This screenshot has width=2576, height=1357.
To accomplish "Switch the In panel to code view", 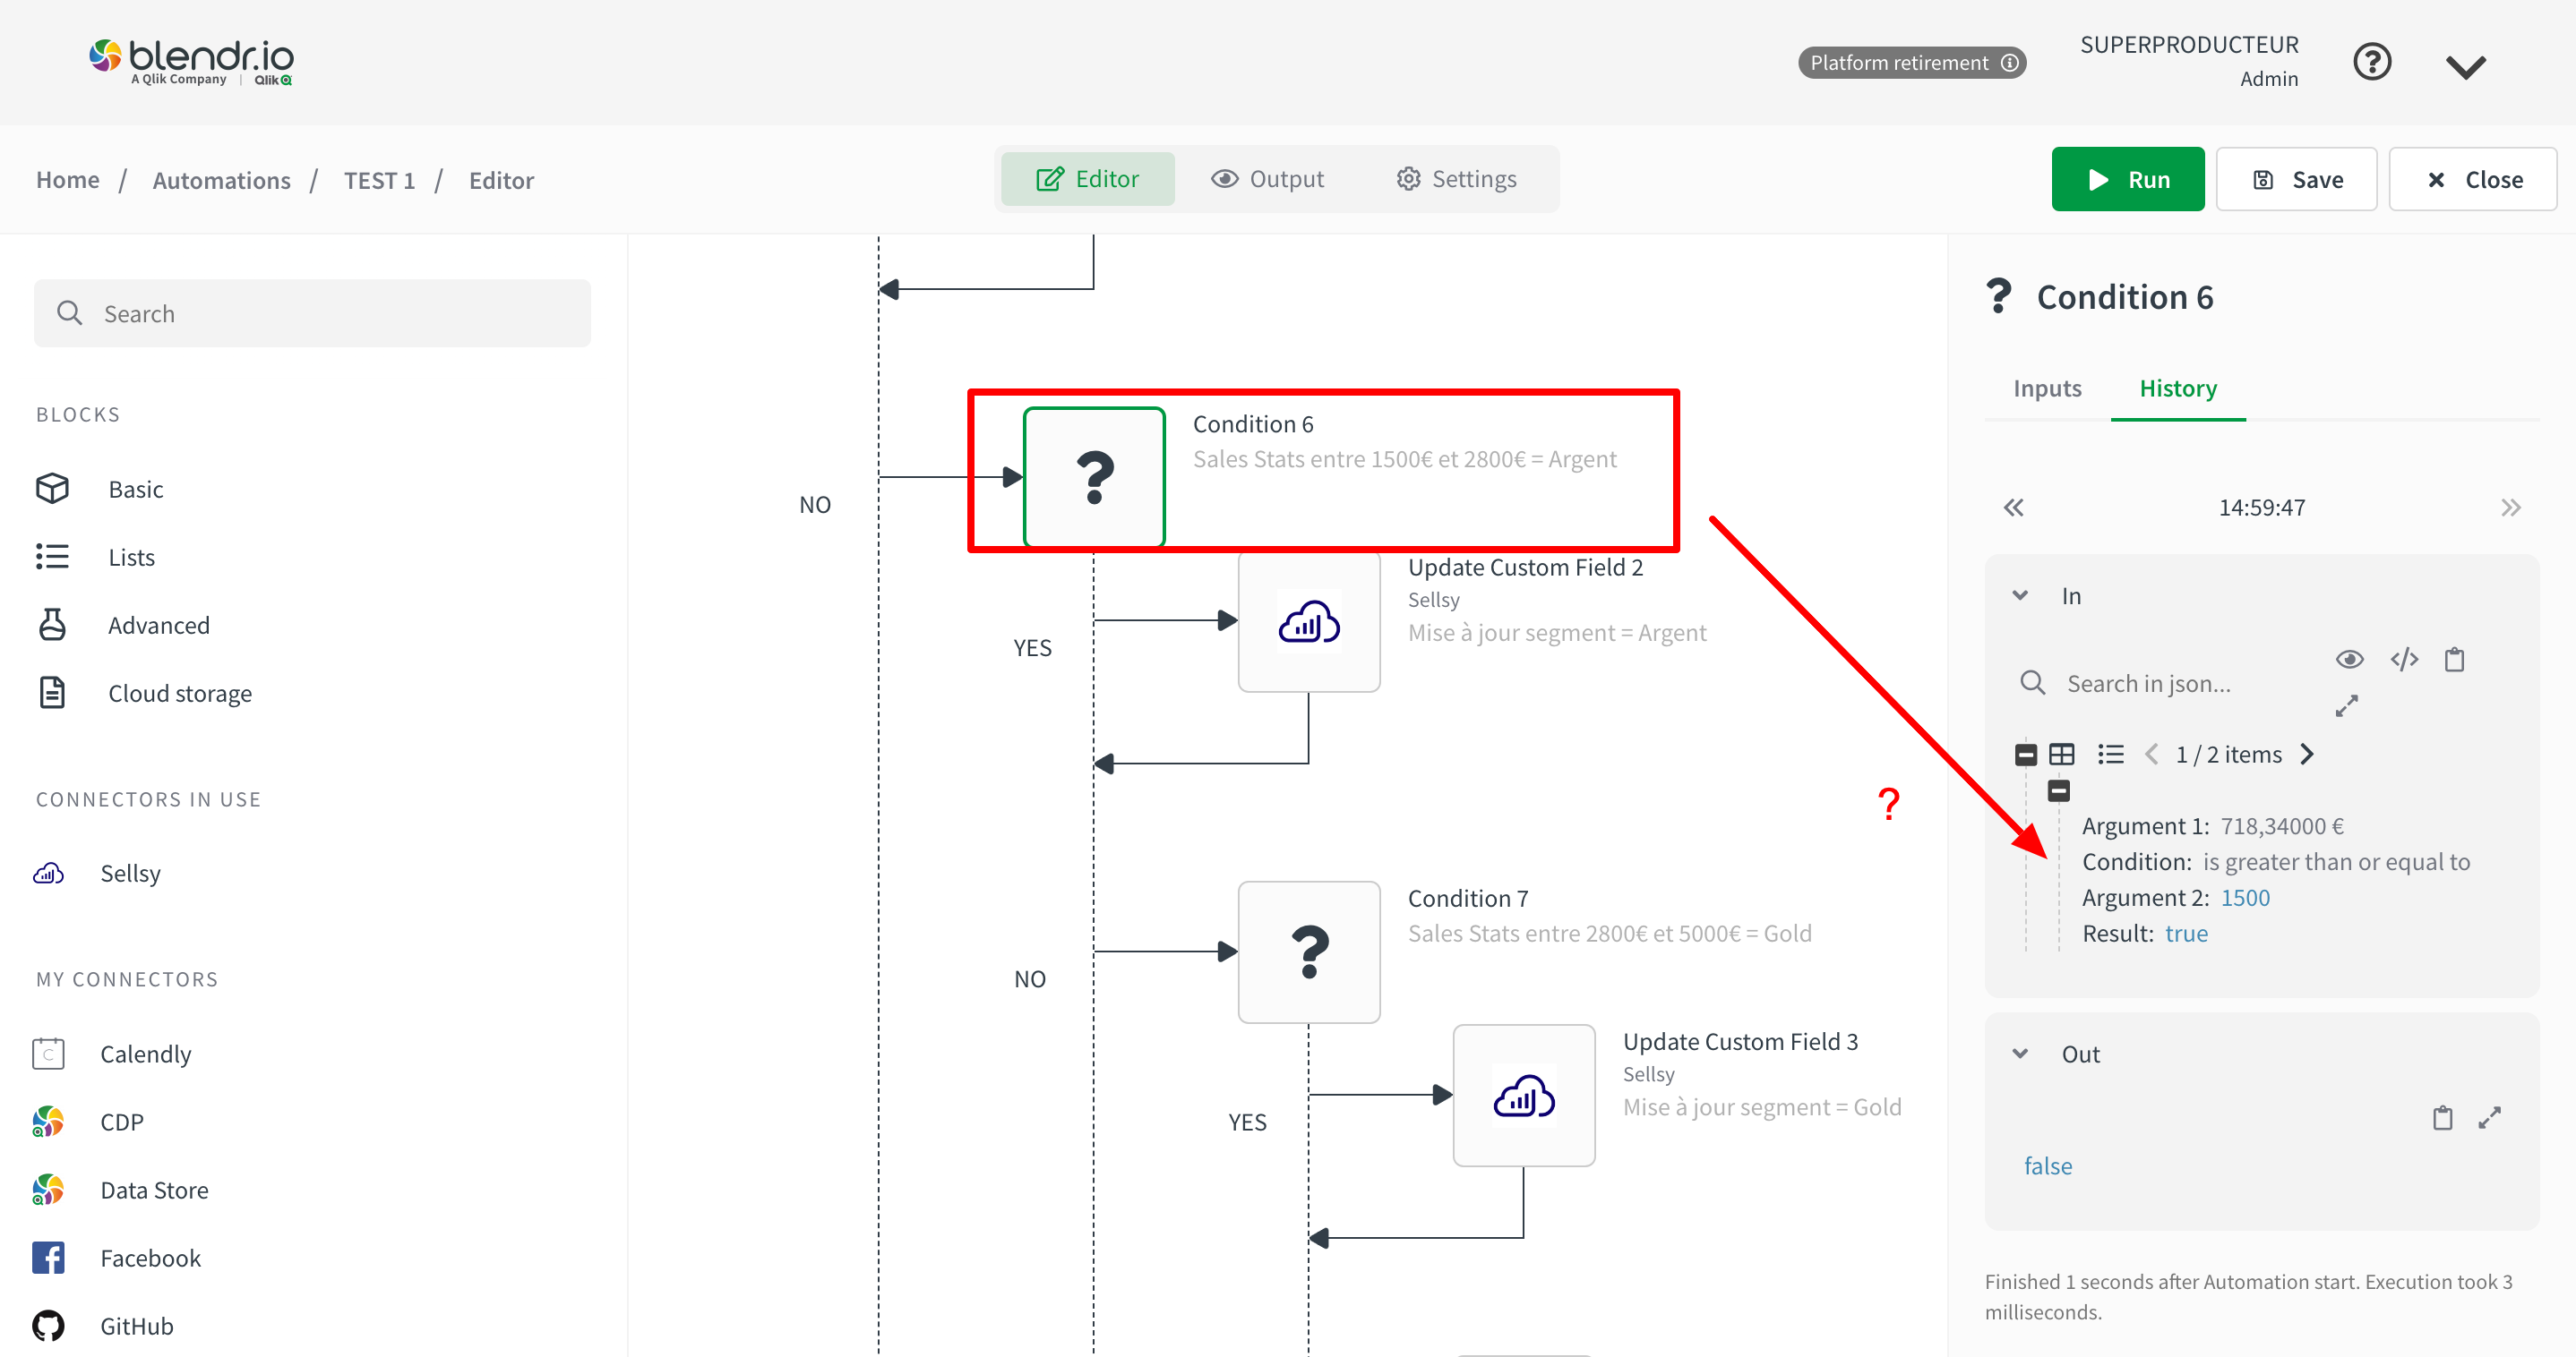I will [2404, 660].
